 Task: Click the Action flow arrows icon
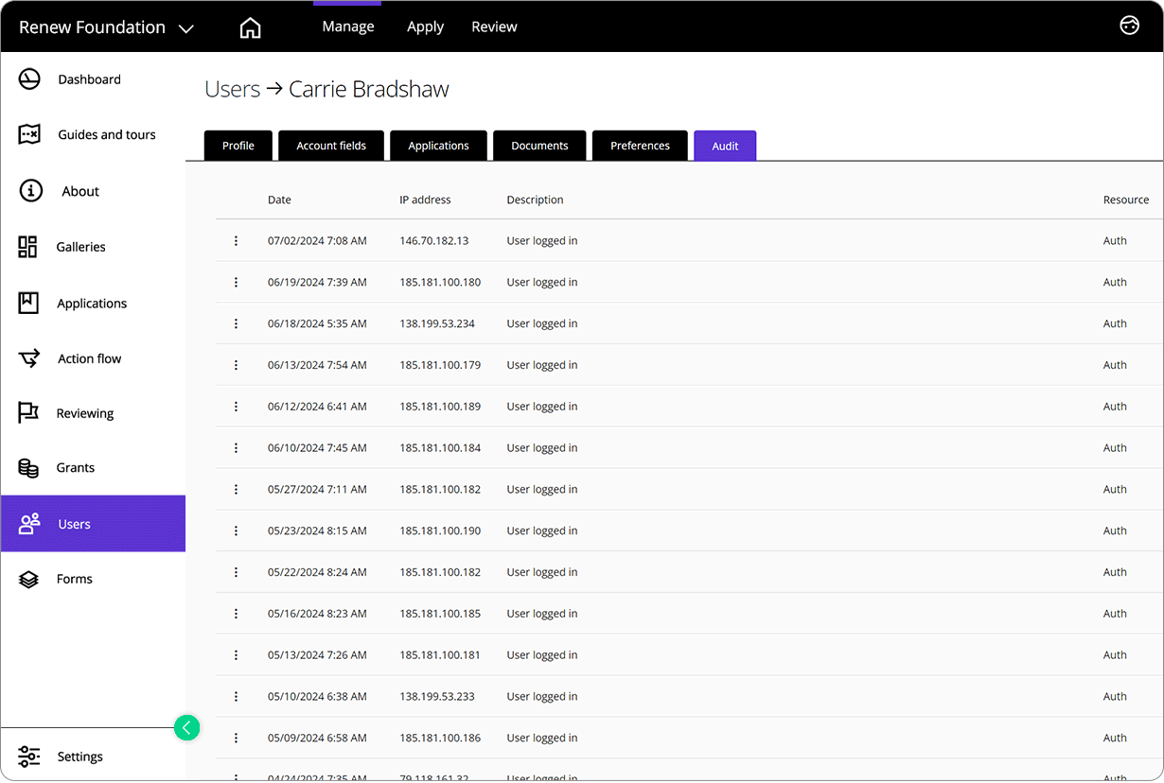[x=29, y=358]
